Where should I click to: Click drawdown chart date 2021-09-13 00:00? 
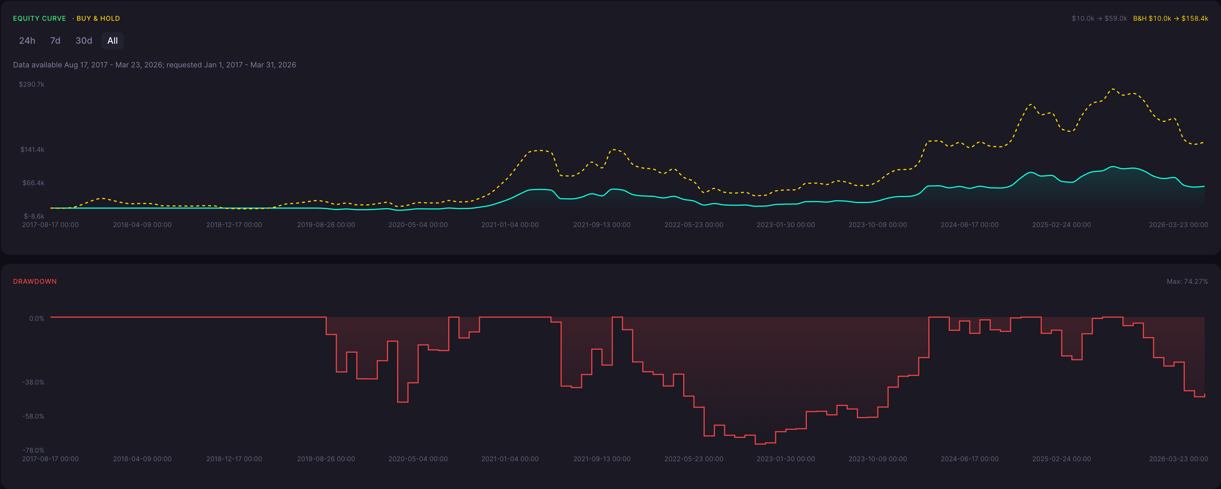coord(602,459)
